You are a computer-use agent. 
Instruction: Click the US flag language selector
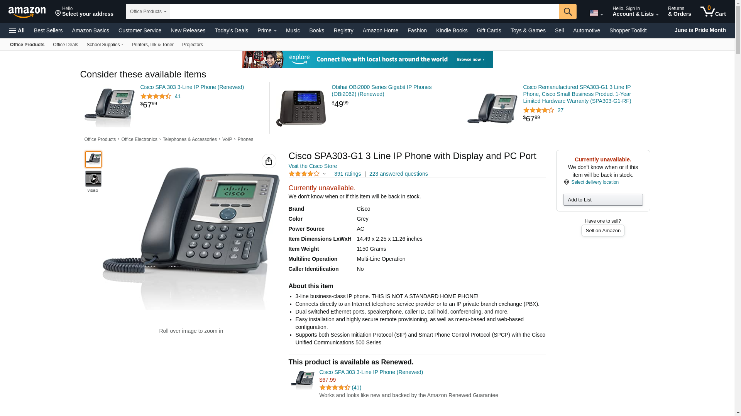click(x=596, y=13)
